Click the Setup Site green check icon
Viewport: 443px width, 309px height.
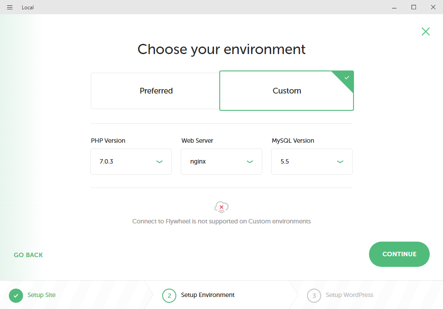click(x=16, y=295)
